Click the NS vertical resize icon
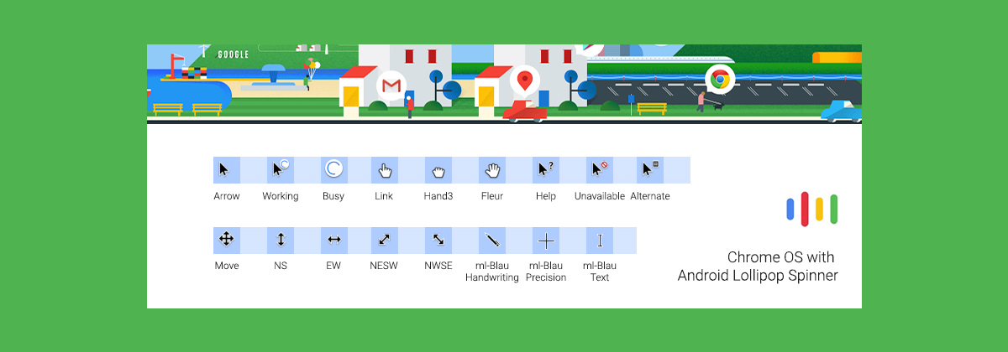 pyautogui.click(x=281, y=241)
